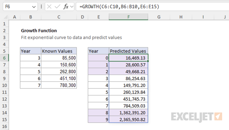229x130 pixels.
Task: Select the cell with 451,745.73
Action: 128,99
